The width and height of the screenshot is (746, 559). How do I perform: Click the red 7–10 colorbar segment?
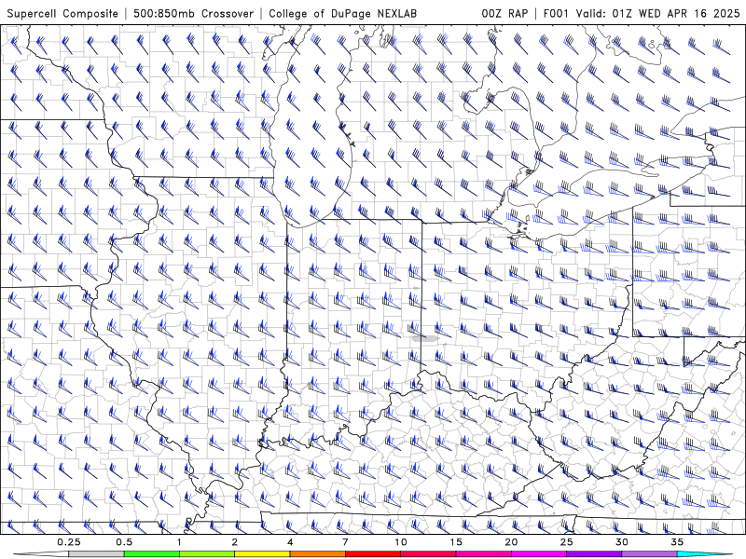coord(372,554)
